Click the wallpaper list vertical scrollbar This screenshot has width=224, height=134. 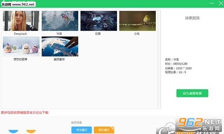(159, 60)
